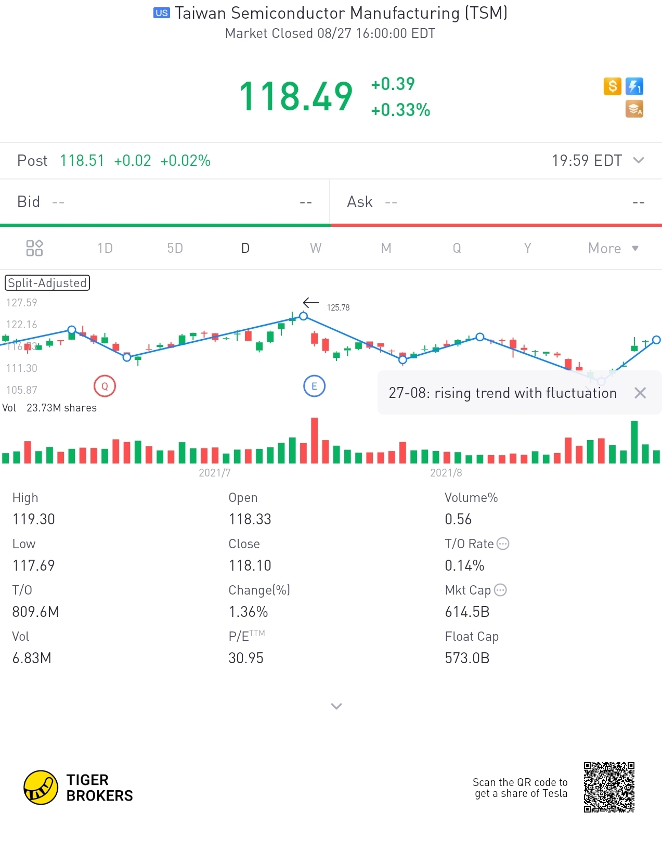Show T/O Rate info tooltip icon
The height and width of the screenshot is (851, 662).
(503, 544)
